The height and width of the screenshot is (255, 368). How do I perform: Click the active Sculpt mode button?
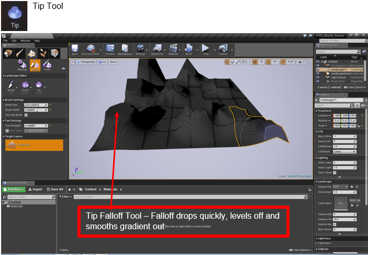(35, 65)
